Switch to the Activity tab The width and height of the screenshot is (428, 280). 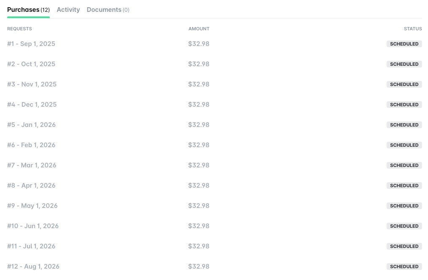[x=68, y=10]
